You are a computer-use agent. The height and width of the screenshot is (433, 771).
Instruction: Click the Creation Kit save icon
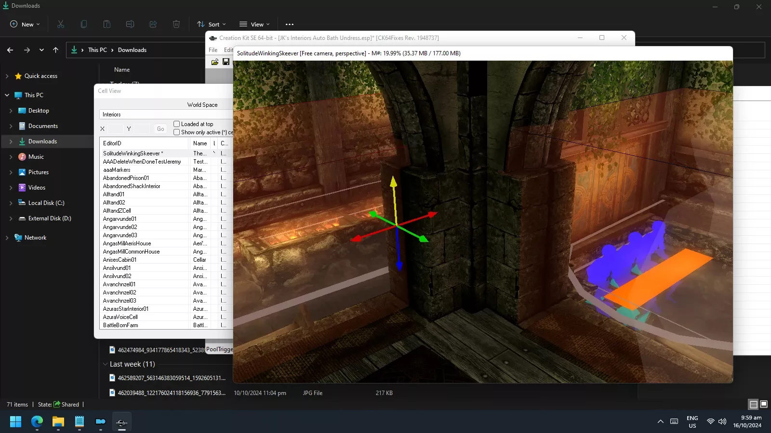pyautogui.click(x=226, y=62)
